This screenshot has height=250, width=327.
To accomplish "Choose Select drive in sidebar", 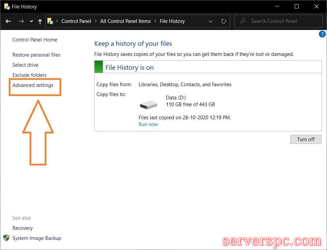I will pos(25,65).
